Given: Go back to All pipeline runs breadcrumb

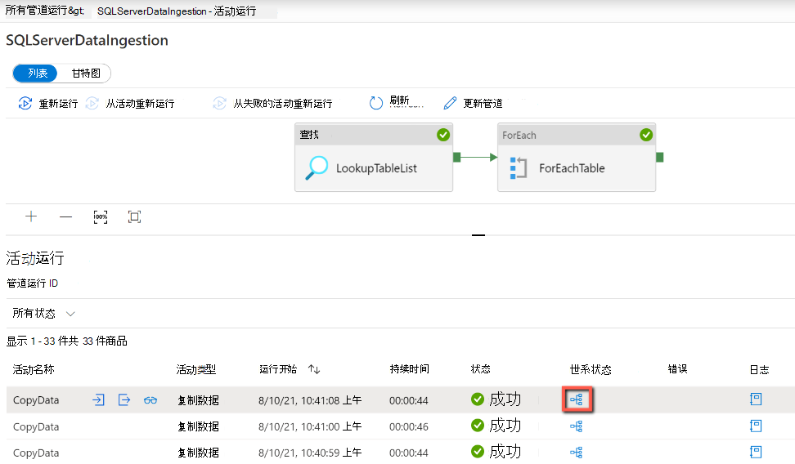Looking at the screenshot, I should coord(45,11).
